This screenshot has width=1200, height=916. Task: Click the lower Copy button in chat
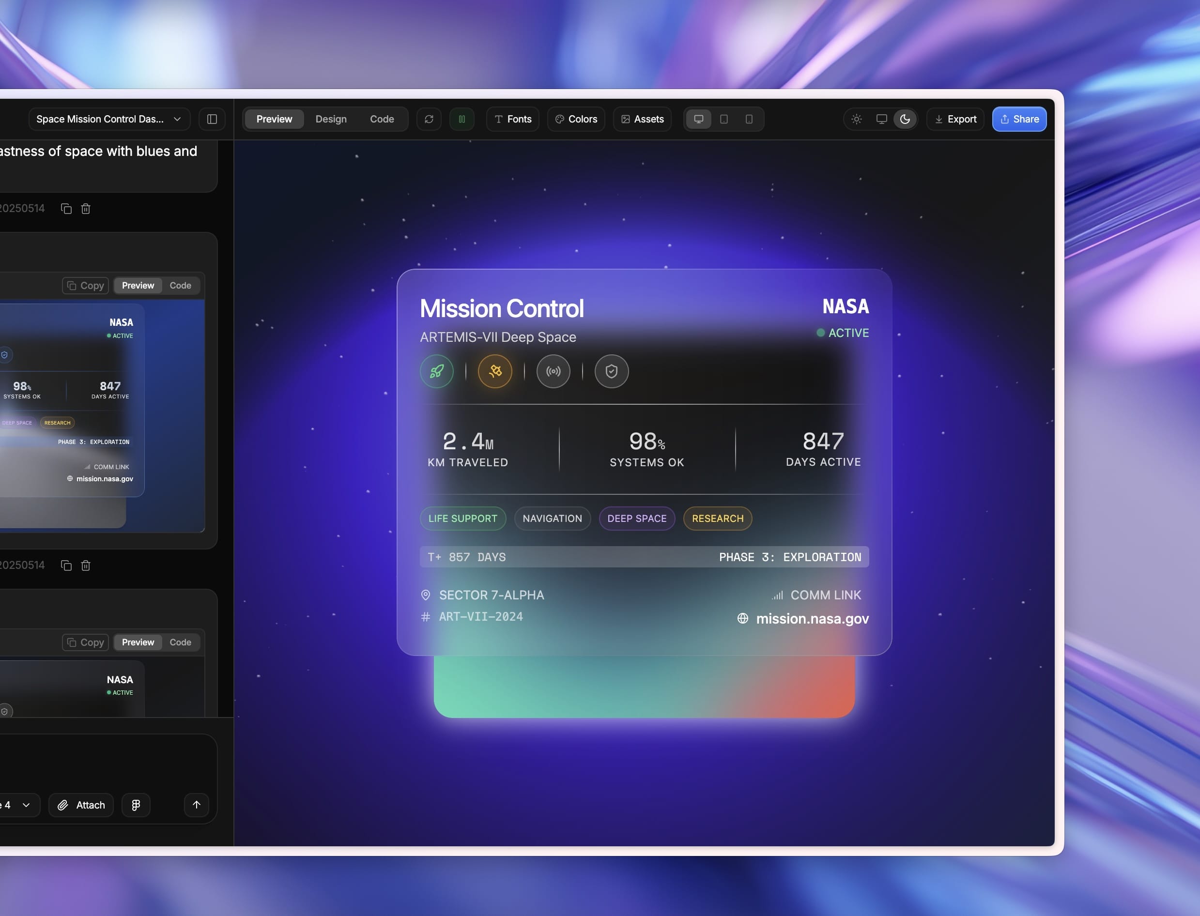pyautogui.click(x=86, y=642)
